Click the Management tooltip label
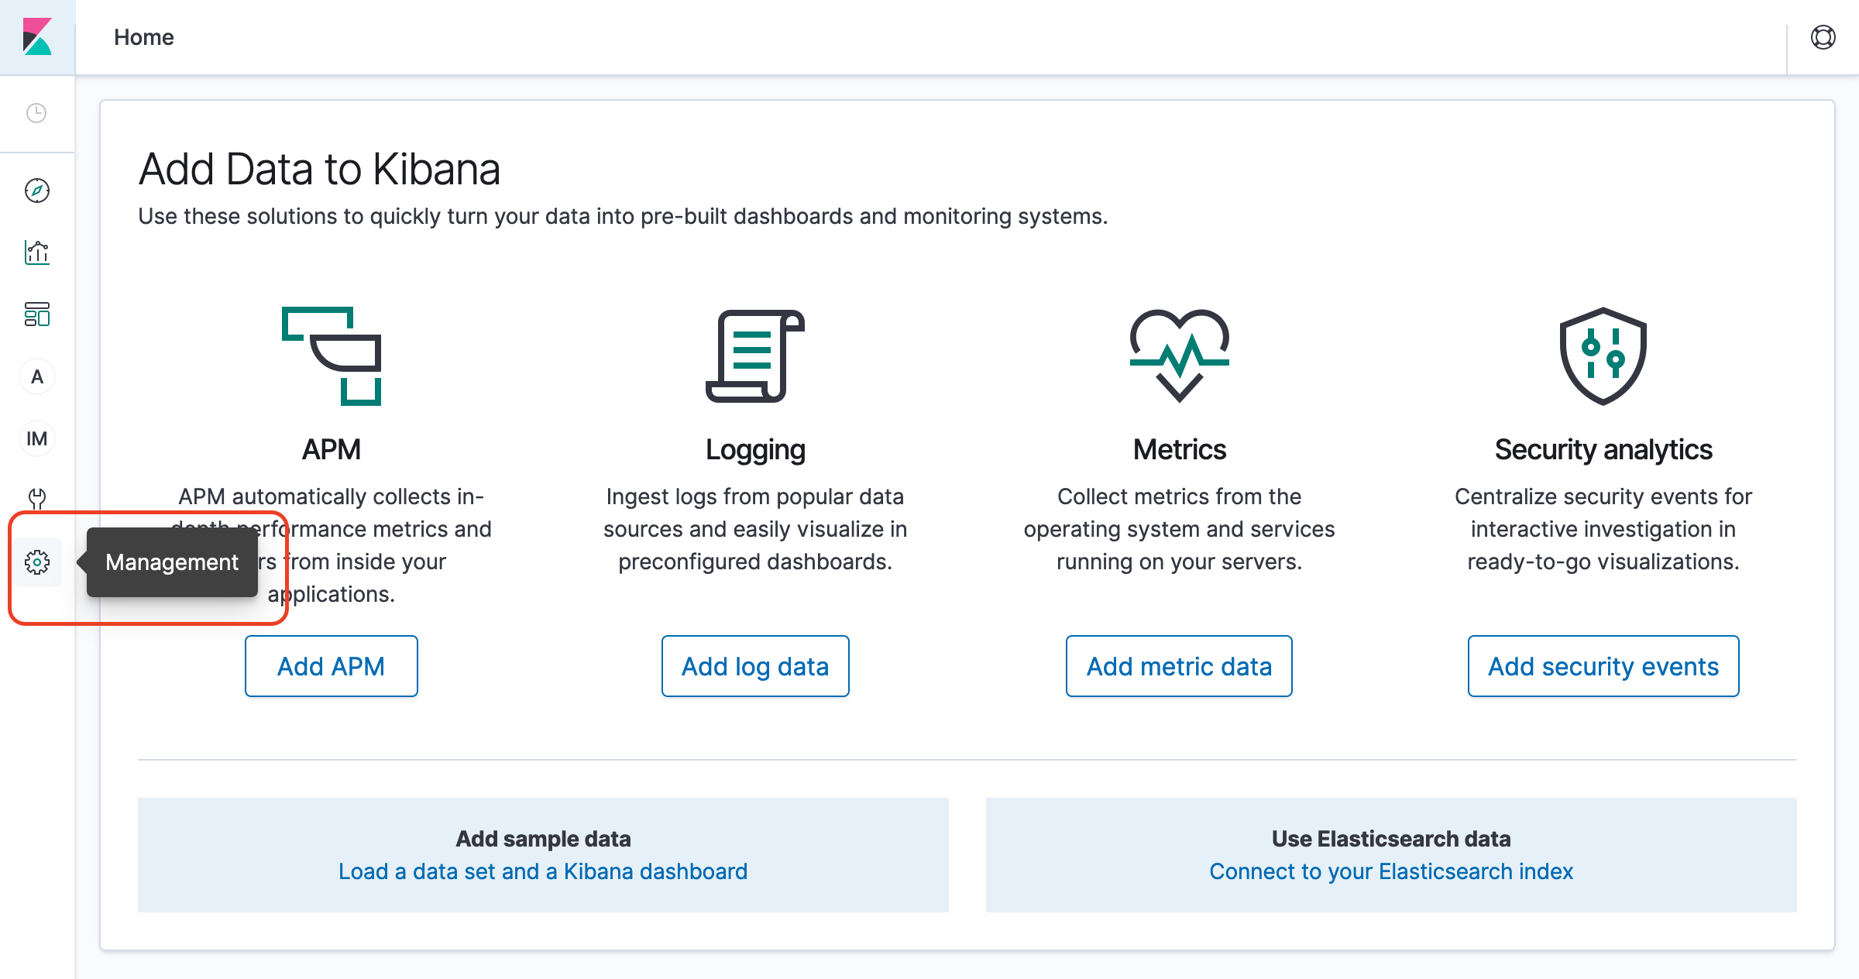 click(172, 562)
